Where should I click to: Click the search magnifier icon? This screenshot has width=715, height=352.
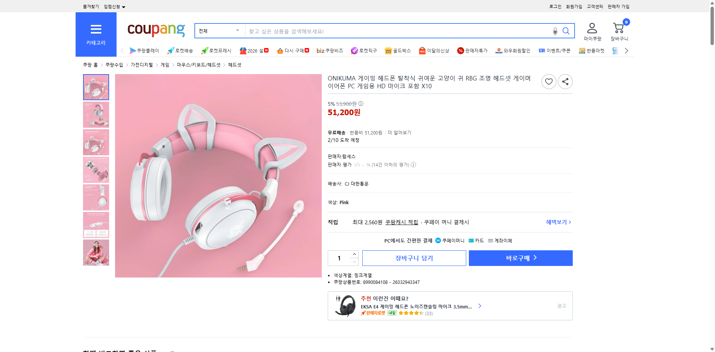566,31
